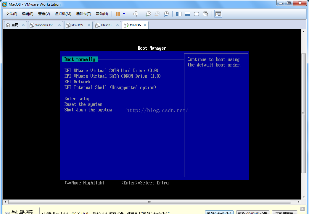Open the 查看(V) menu
This screenshot has height=214, width=309.
44,14
